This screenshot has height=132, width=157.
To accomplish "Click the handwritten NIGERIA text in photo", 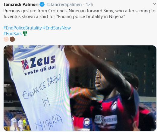I will 49,123.
